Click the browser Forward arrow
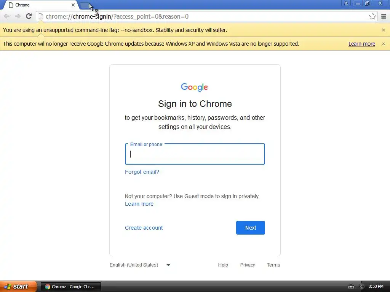Viewport: 390px width, 292px height. 18,16
